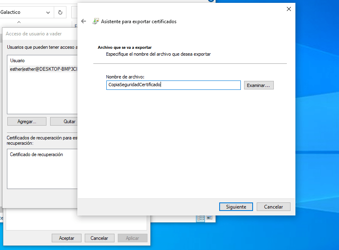
Task: Click Aceptar in the user access dialog
Action: 66,238
